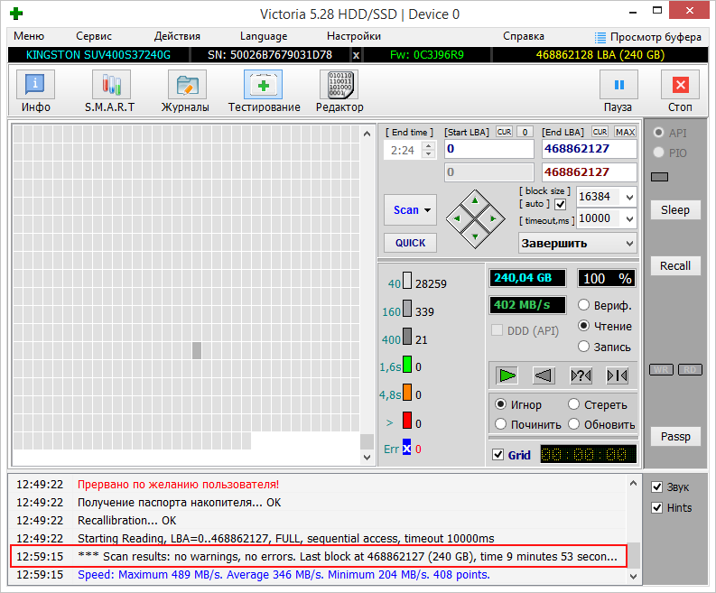Click the MAX button for End LBA
The image size is (716, 593).
point(625,132)
